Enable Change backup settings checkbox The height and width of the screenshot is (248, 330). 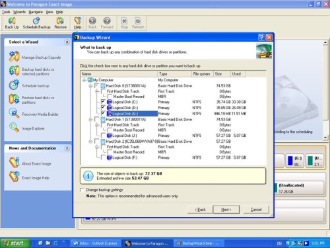82,190
